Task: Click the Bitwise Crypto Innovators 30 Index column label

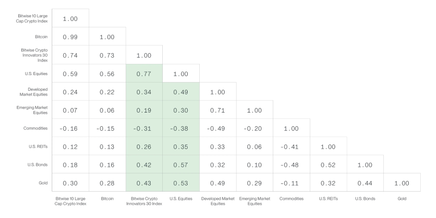Action: [144, 201]
